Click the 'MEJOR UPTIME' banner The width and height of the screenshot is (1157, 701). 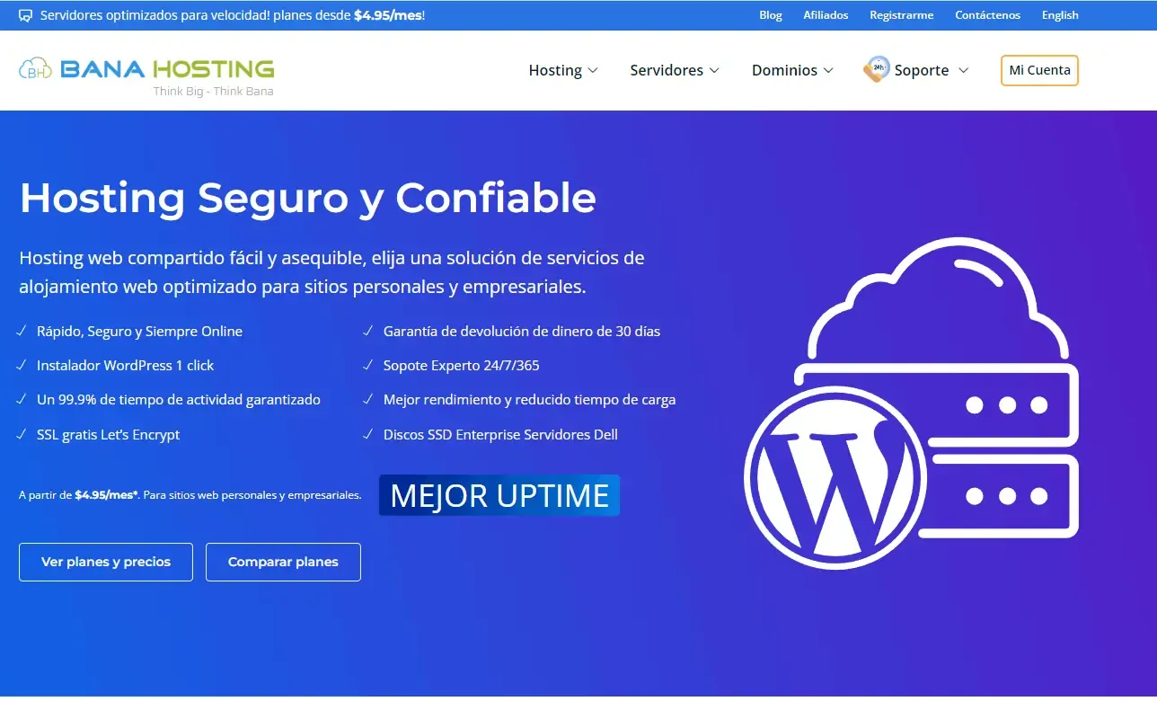pos(499,495)
